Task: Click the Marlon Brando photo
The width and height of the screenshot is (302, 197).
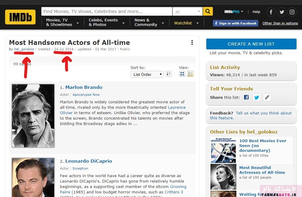Action: pyautogui.click(x=33, y=116)
